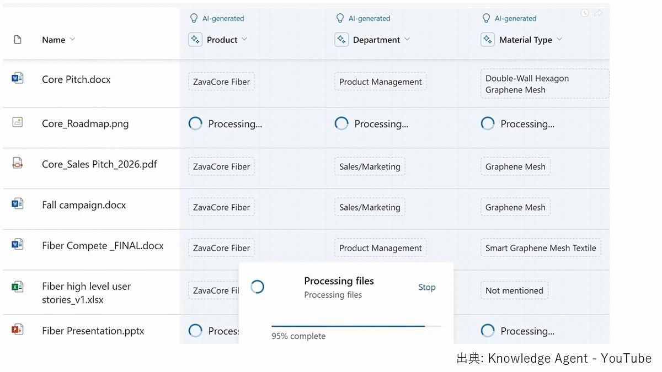Image resolution: width=662 pixels, height=372 pixels.
Task: Open the Fiber Compete _FINAL.docx file
Action: click(103, 246)
